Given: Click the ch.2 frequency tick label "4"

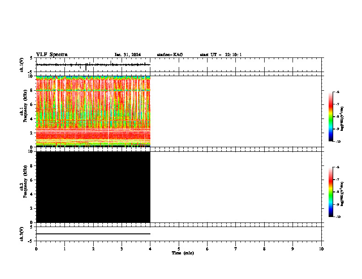Looking at the screenshot, I should pos(32,194).
